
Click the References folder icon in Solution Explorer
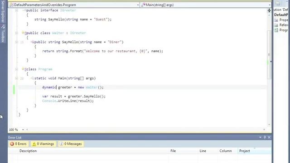pyautogui.click(x=276, y=25)
